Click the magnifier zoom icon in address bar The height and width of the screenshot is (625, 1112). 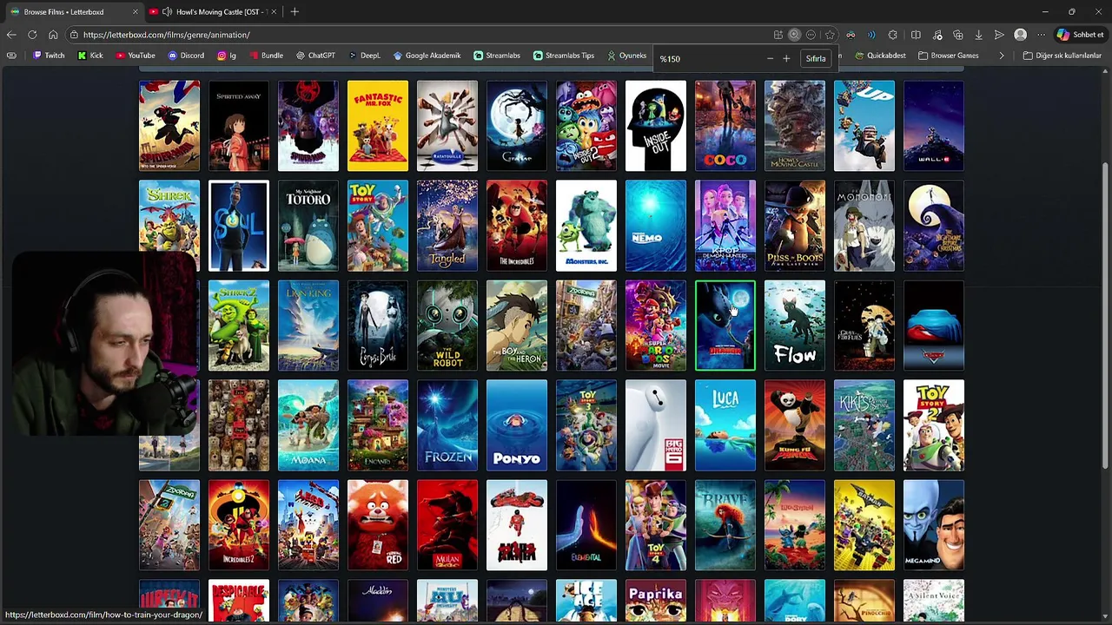[x=794, y=35]
